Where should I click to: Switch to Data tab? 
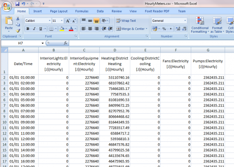click(100, 11)
